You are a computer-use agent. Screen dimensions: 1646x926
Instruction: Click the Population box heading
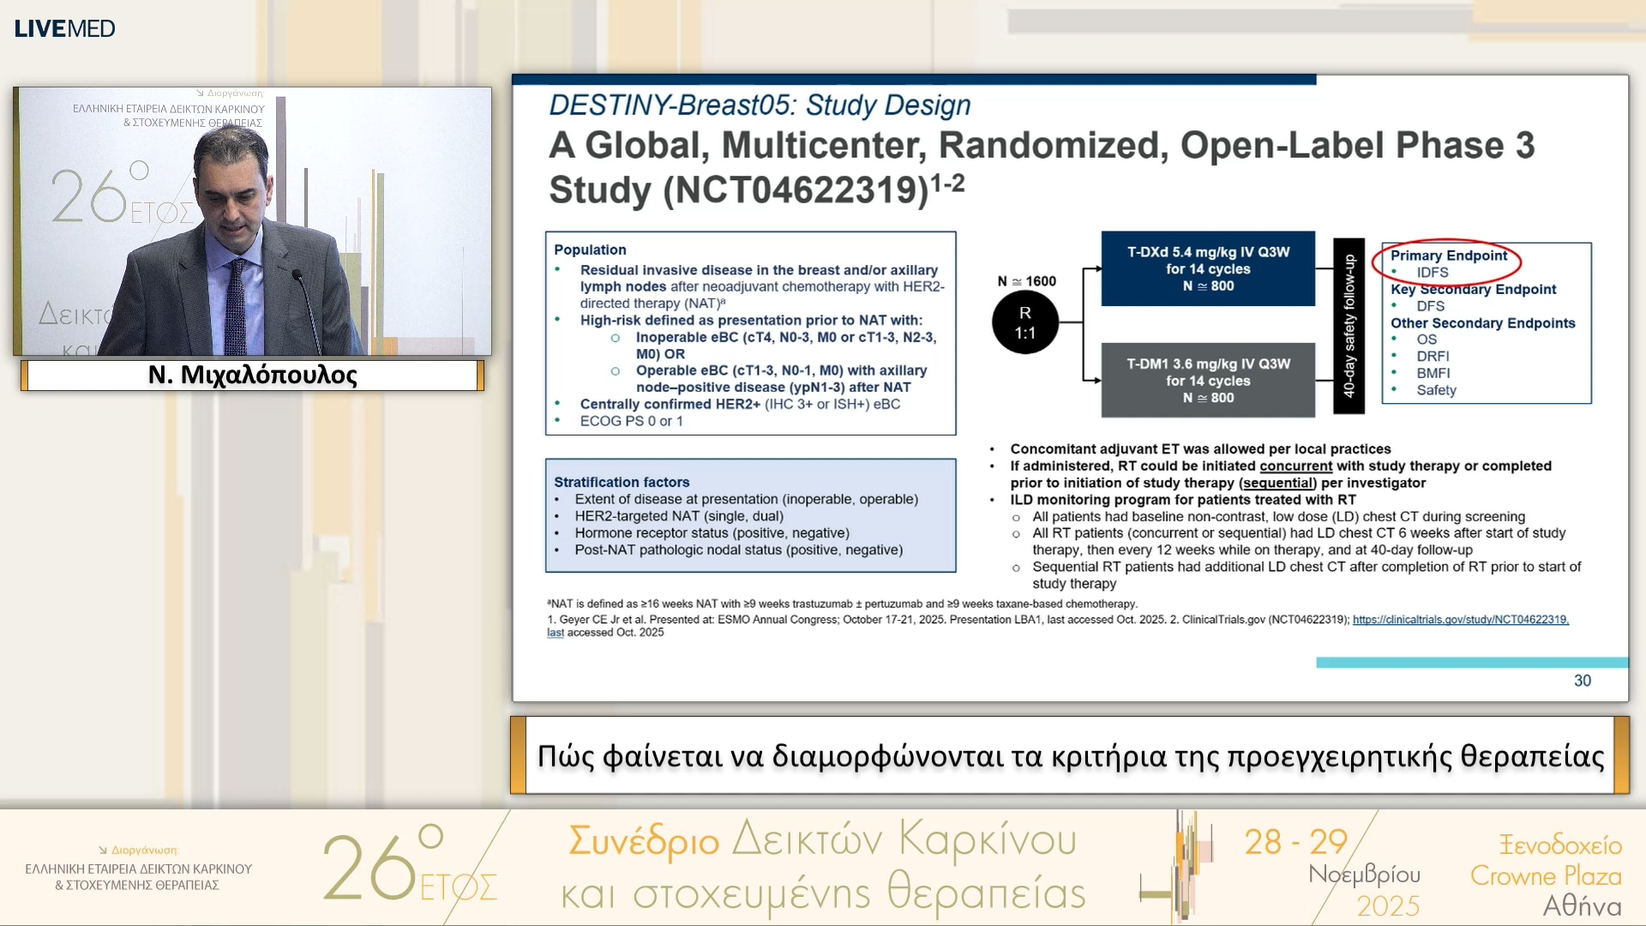590,250
